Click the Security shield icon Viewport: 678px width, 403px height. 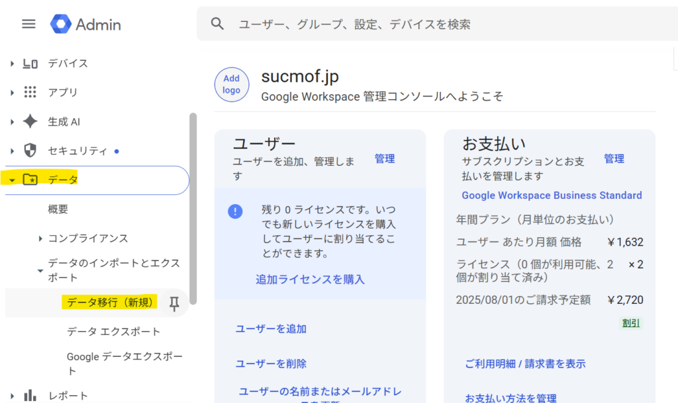point(30,151)
